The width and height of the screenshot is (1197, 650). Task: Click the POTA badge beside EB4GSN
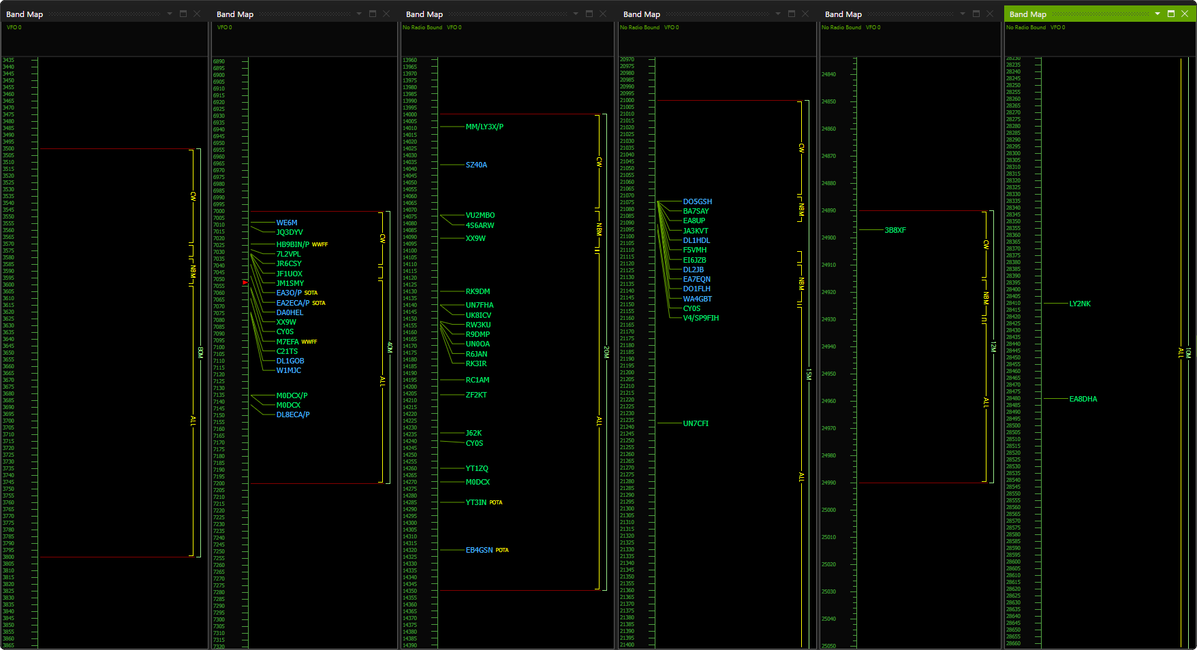(x=503, y=550)
